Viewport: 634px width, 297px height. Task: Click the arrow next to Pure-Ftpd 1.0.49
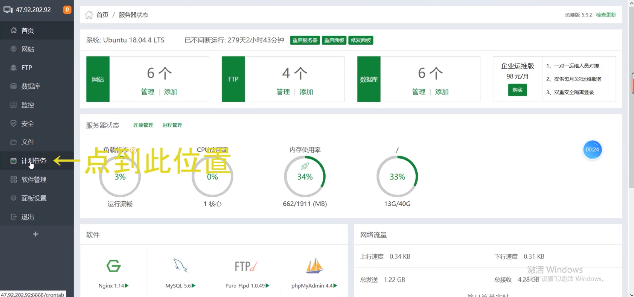click(x=267, y=285)
